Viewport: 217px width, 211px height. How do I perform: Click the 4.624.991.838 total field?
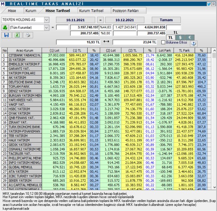pos(152,27)
